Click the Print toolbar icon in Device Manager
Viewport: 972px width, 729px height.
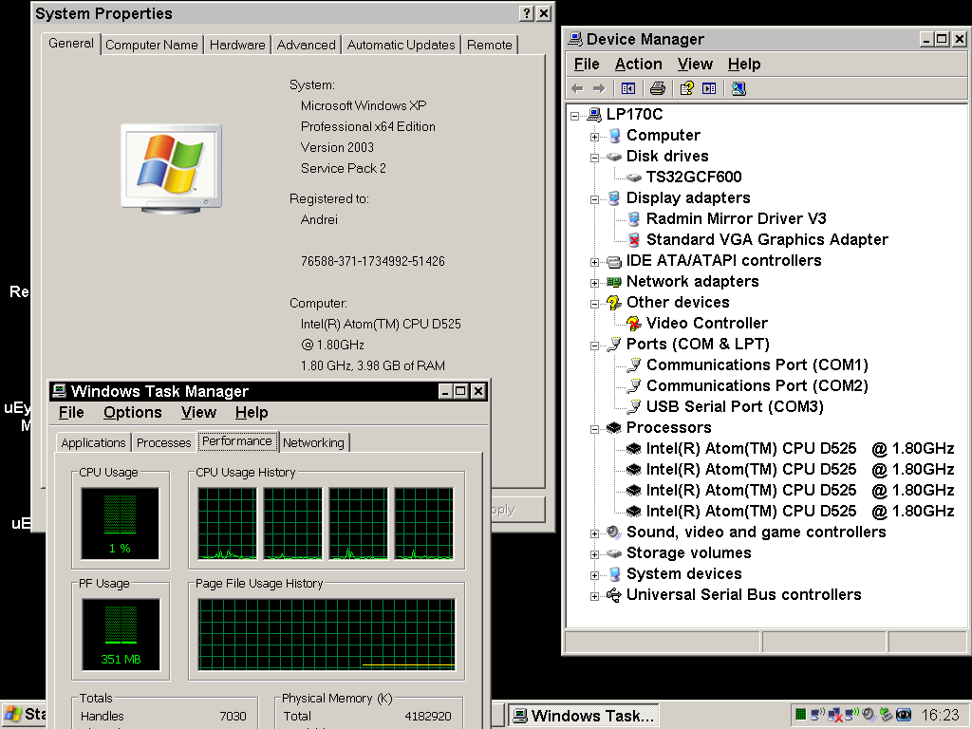657,88
